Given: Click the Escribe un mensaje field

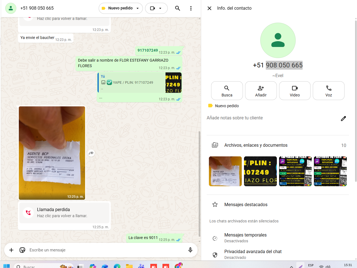Looking at the screenshot, I should point(105,250).
